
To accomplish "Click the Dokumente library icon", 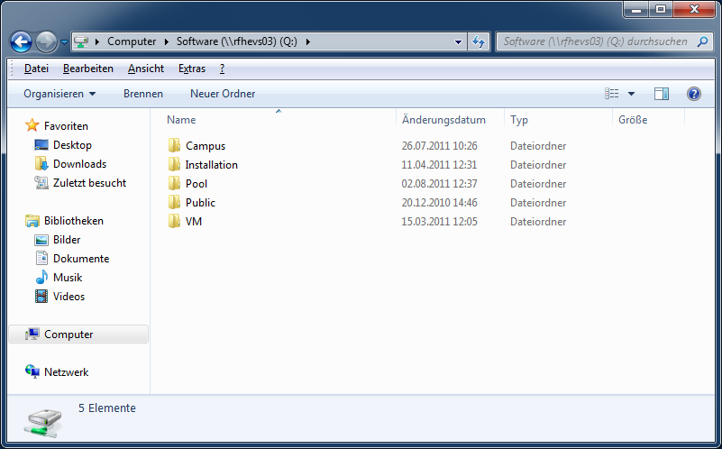I will (41, 259).
